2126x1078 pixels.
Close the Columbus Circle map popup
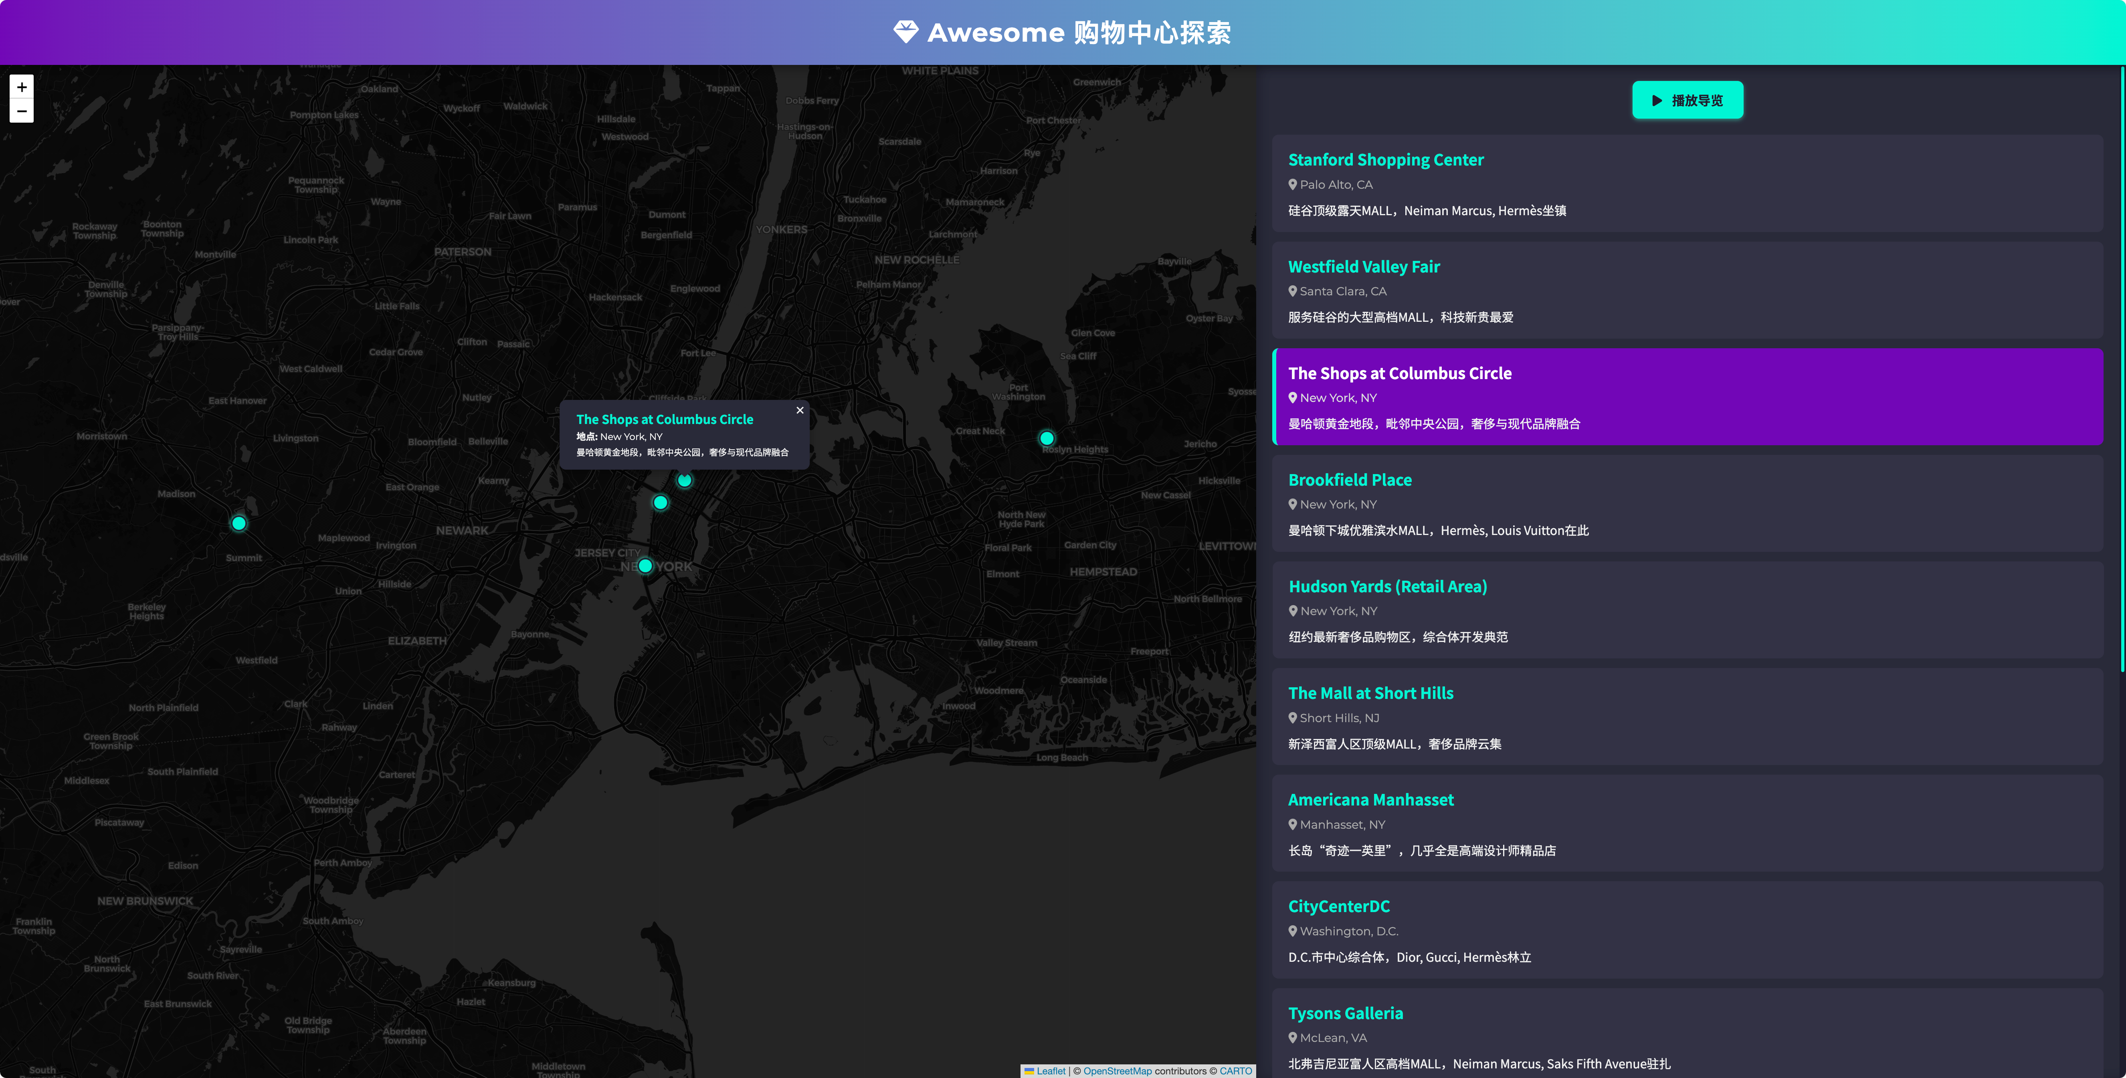point(800,410)
